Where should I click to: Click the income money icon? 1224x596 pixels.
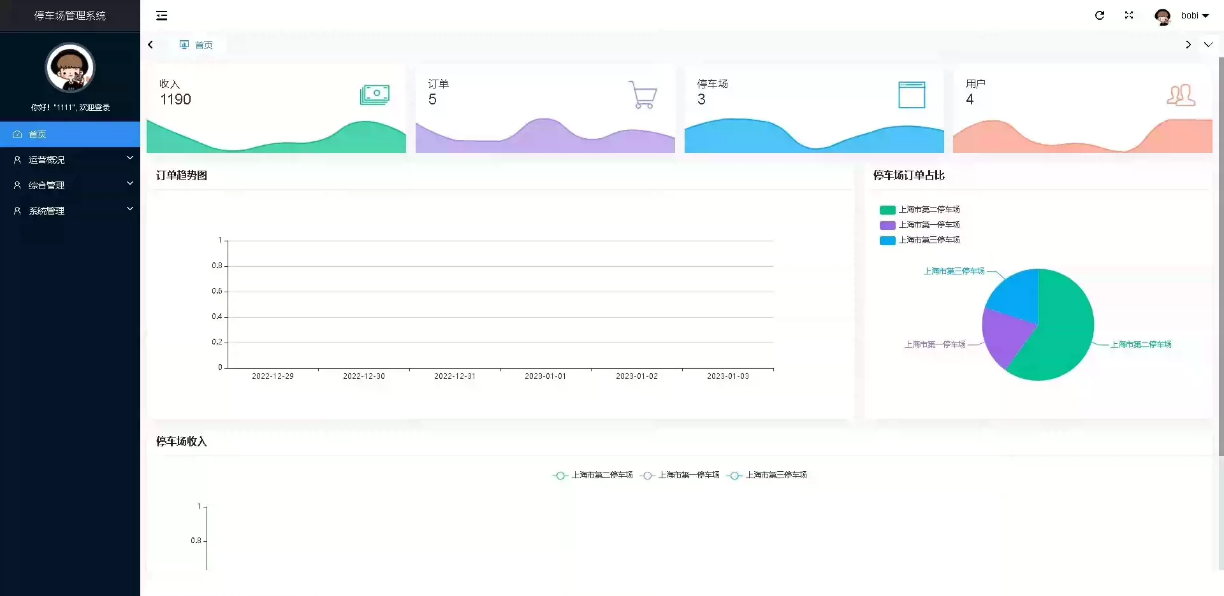[x=375, y=95]
